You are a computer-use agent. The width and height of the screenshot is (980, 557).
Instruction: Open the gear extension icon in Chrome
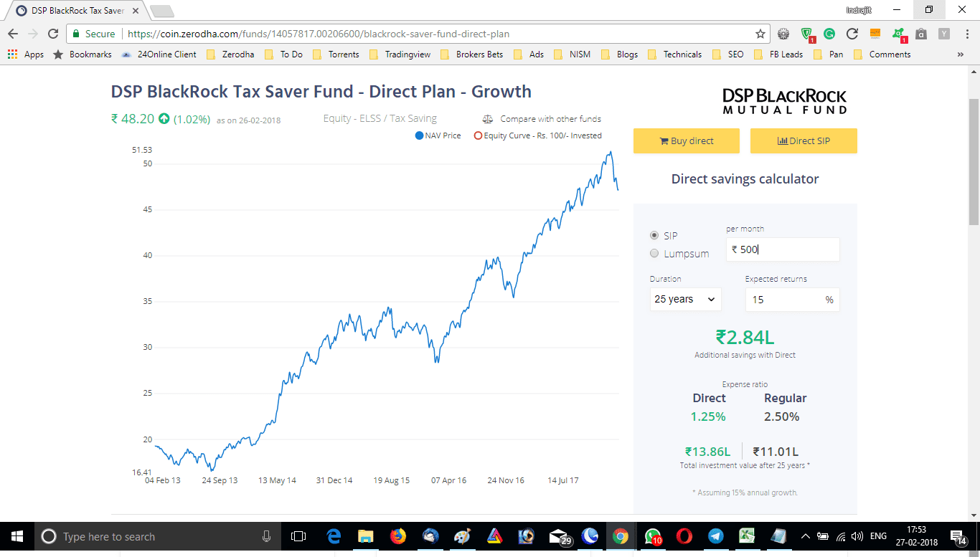pos(783,34)
